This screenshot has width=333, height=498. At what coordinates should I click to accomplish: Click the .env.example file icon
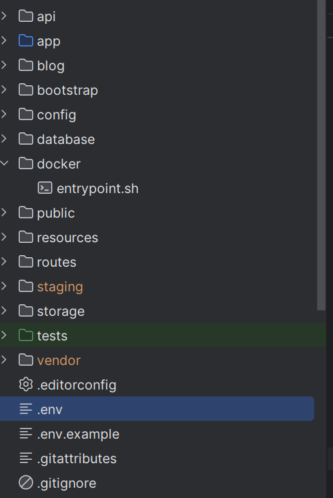[x=26, y=433]
